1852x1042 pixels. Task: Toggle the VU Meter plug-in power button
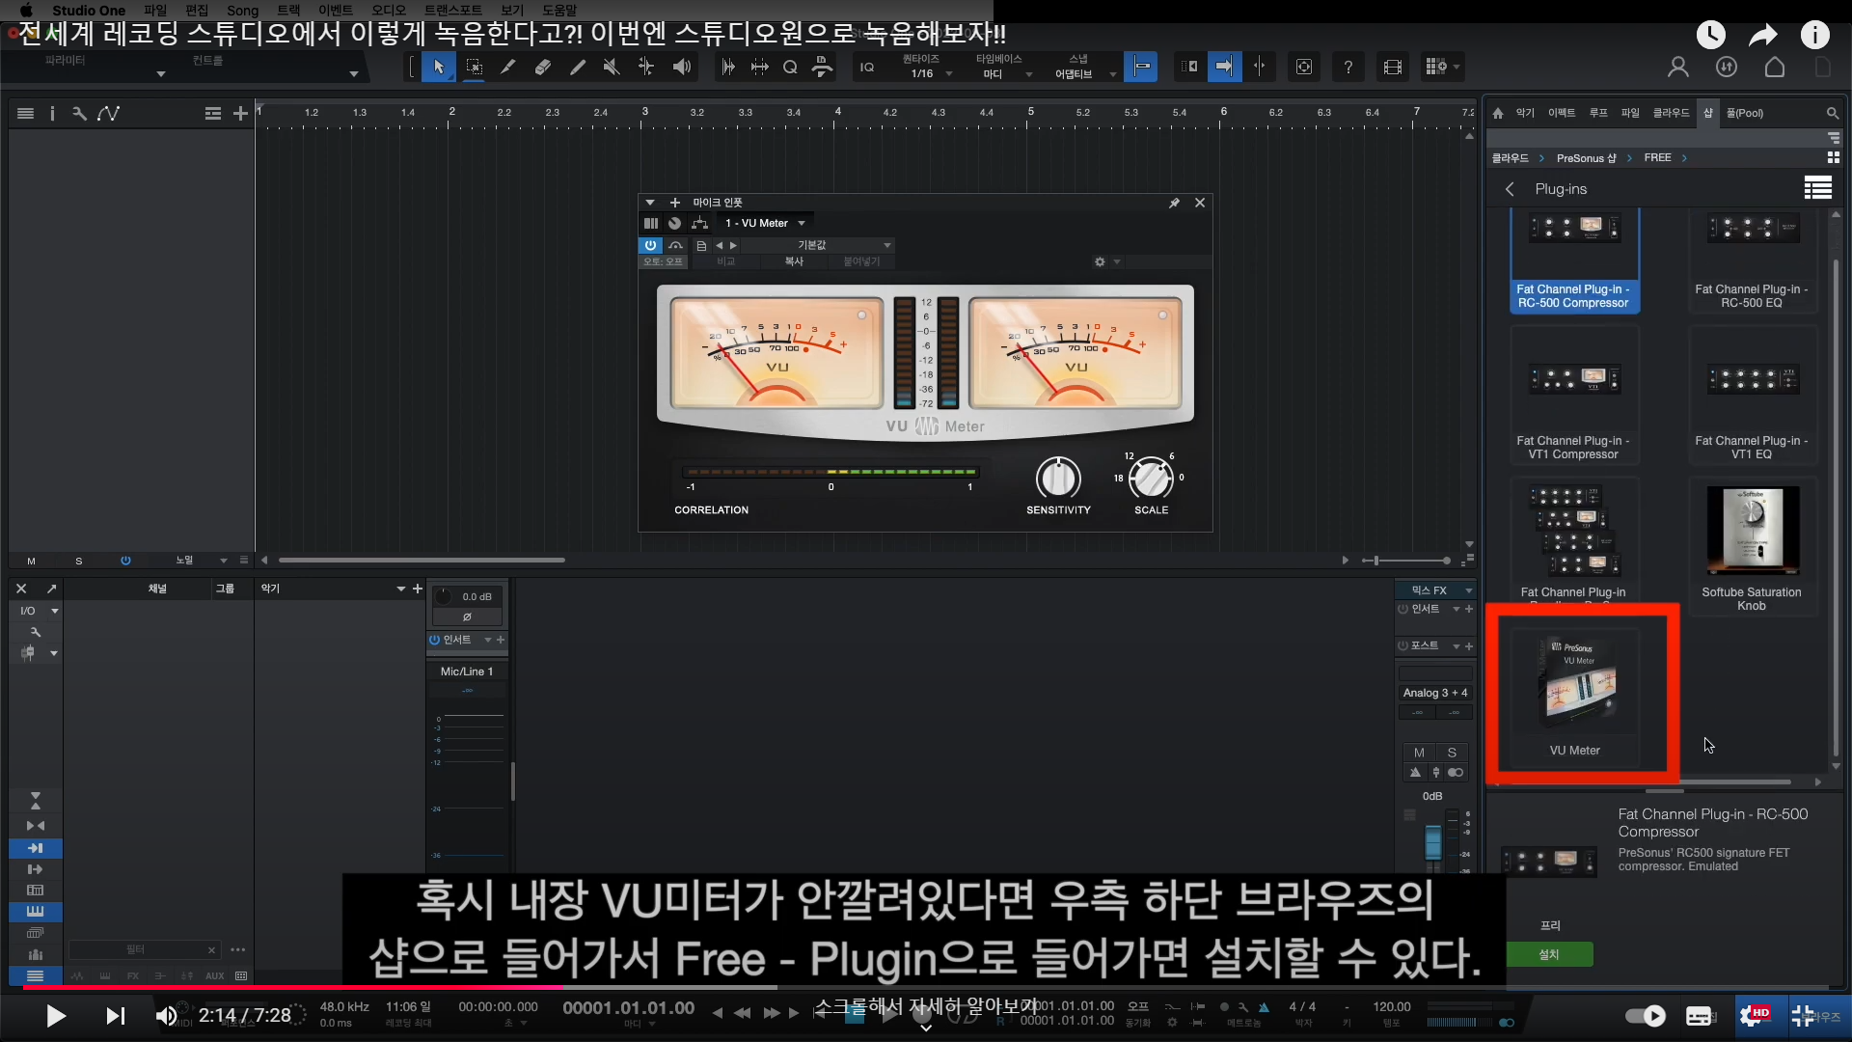pyautogui.click(x=651, y=245)
